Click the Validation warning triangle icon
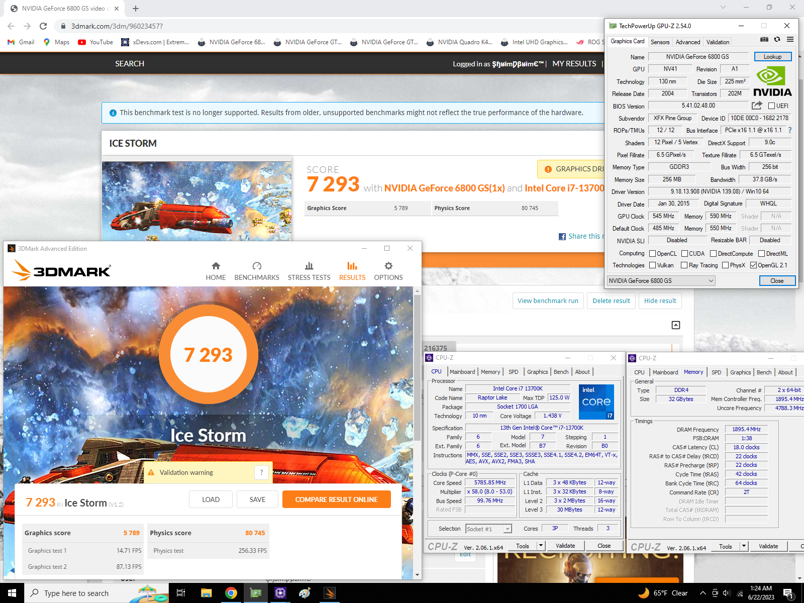The height and width of the screenshot is (603, 804). pos(151,473)
